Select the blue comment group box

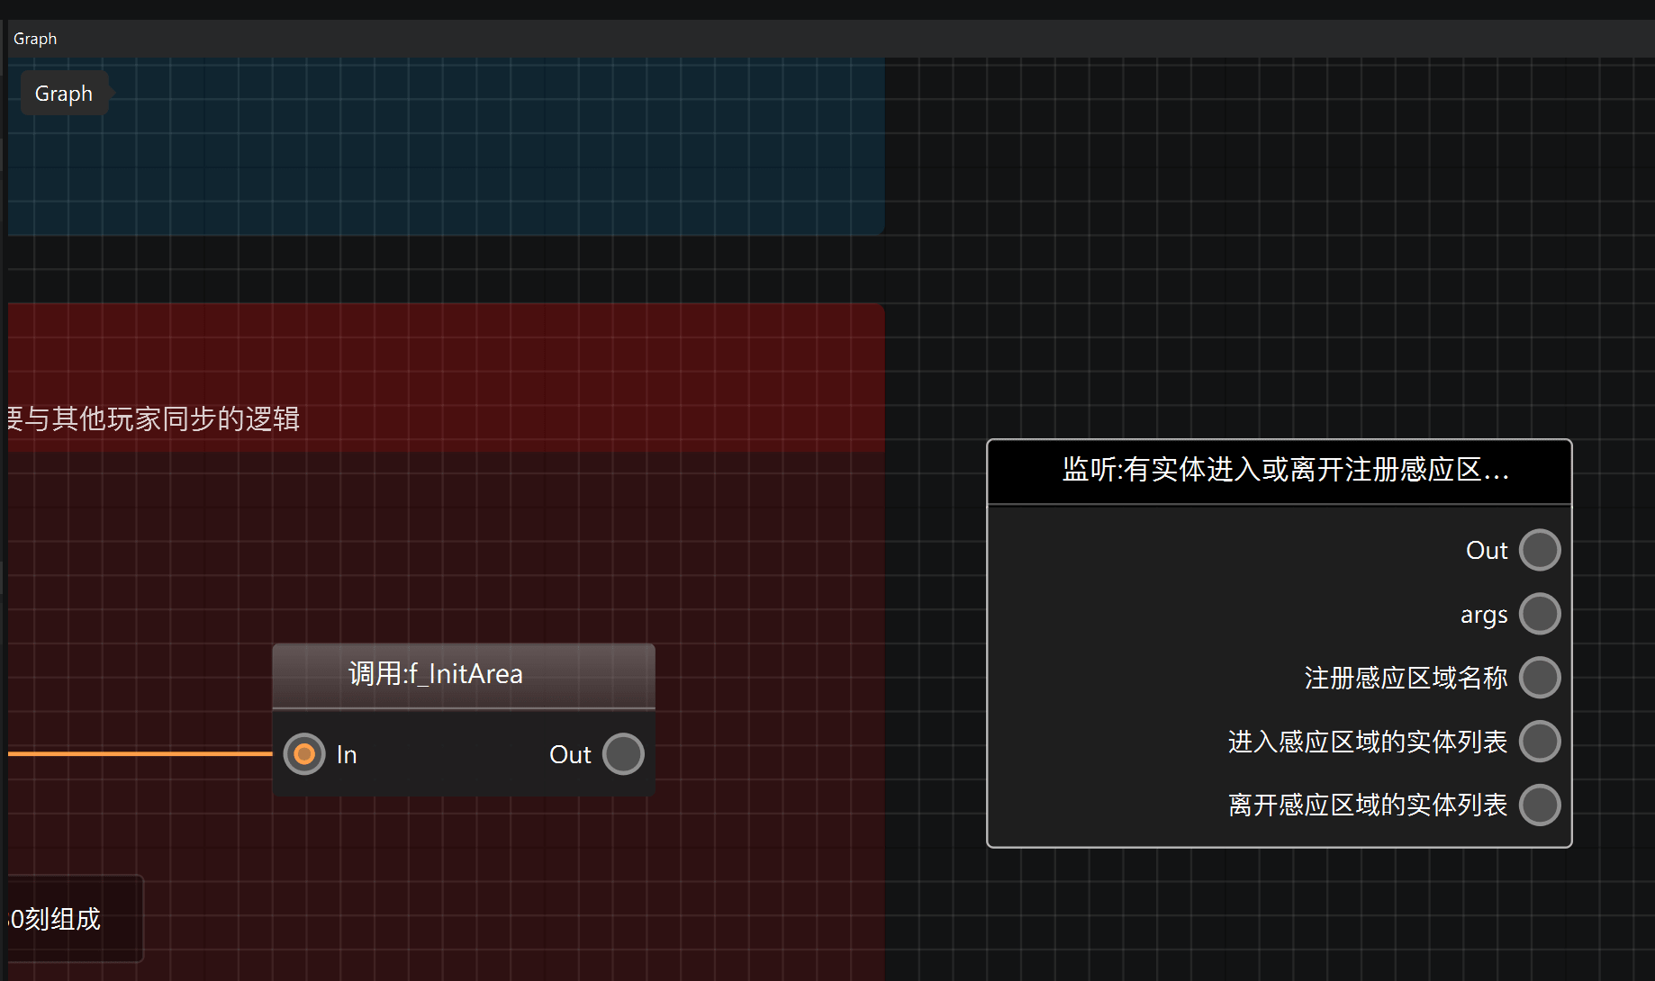446,146
